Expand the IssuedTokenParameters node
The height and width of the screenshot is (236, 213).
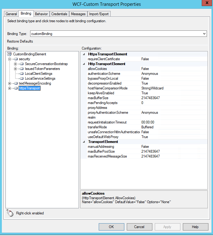15,69
